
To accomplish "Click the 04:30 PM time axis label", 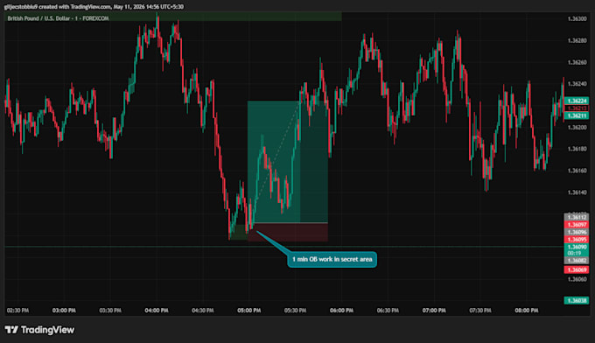I will point(203,311).
